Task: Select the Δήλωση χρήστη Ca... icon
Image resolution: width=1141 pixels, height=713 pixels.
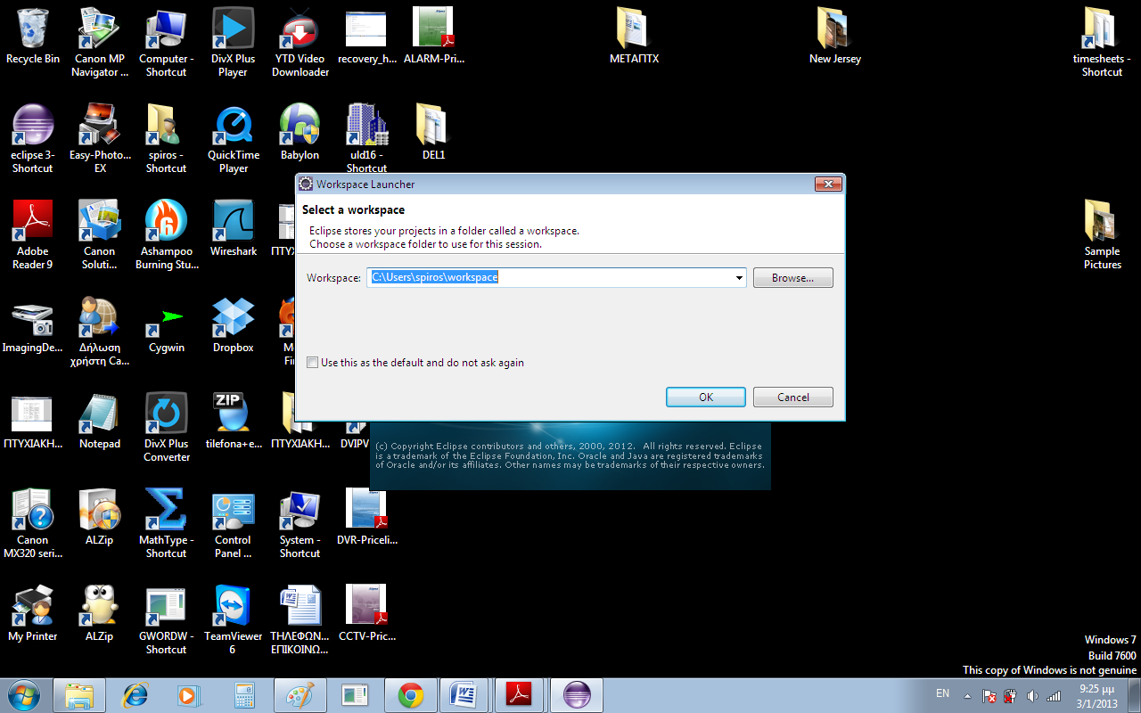Action: pyautogui.click(x=100, y=332)
